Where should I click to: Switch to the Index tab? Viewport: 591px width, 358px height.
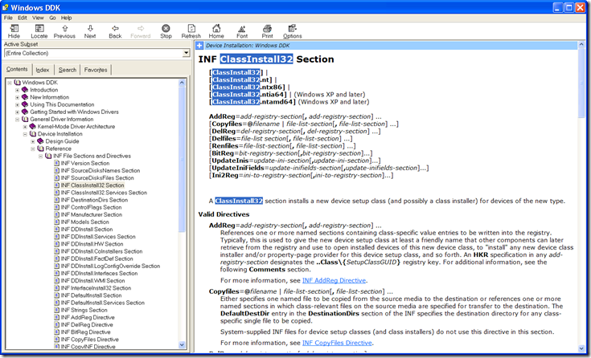point(43,70)
